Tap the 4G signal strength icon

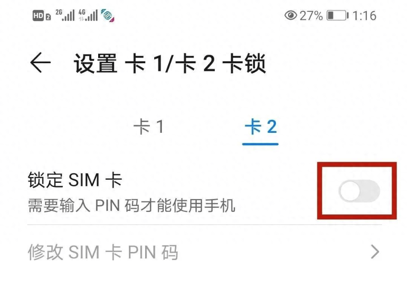(88, 15)
